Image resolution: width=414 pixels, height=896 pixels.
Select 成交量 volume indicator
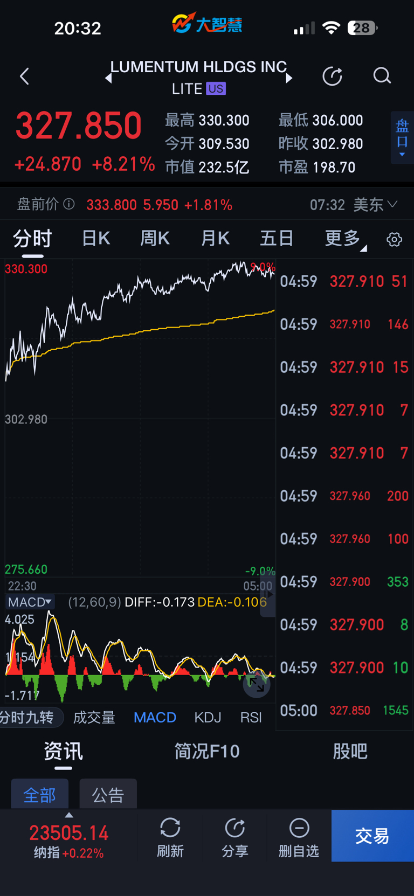point(94,717)
